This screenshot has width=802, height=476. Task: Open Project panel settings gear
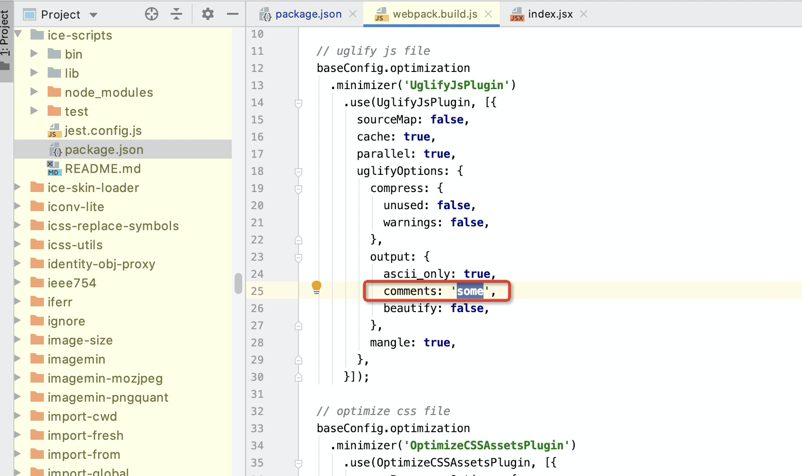pos(208,14)
